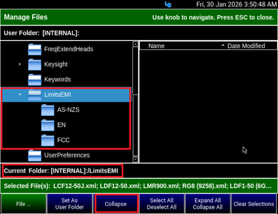The height and width of the screenshot is (214, 278).
Task: Collapse the LimitsEMI folder arrow
Action: click(x=20, y=94)
